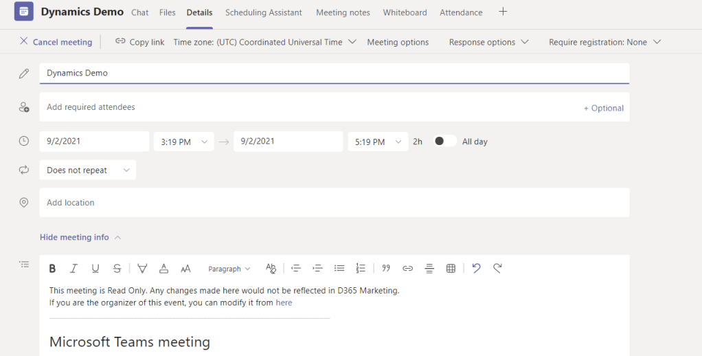
Task: Open the Response options dropdown
Action: coord(488,42)
